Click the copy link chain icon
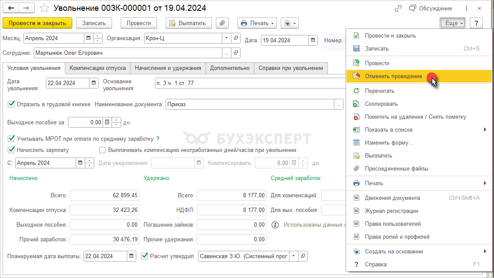Viewport: 494px width, 278px height. [398, 8]
